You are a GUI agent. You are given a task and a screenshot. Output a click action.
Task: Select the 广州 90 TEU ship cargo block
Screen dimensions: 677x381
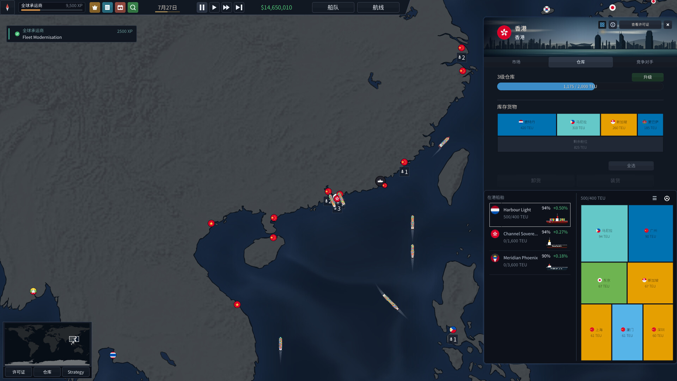[x=651, y=234]
